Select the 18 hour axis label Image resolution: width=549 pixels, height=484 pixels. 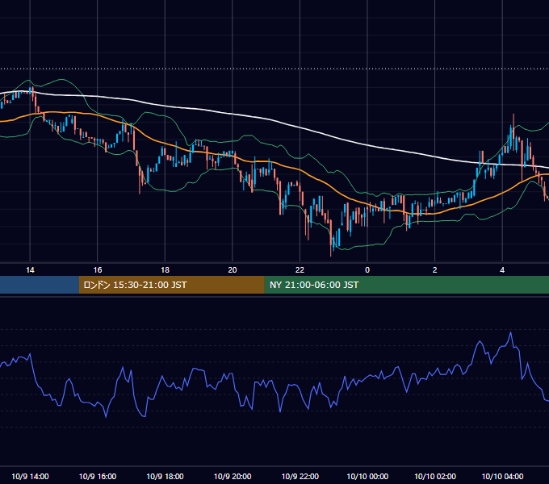[x=165, y=270]
